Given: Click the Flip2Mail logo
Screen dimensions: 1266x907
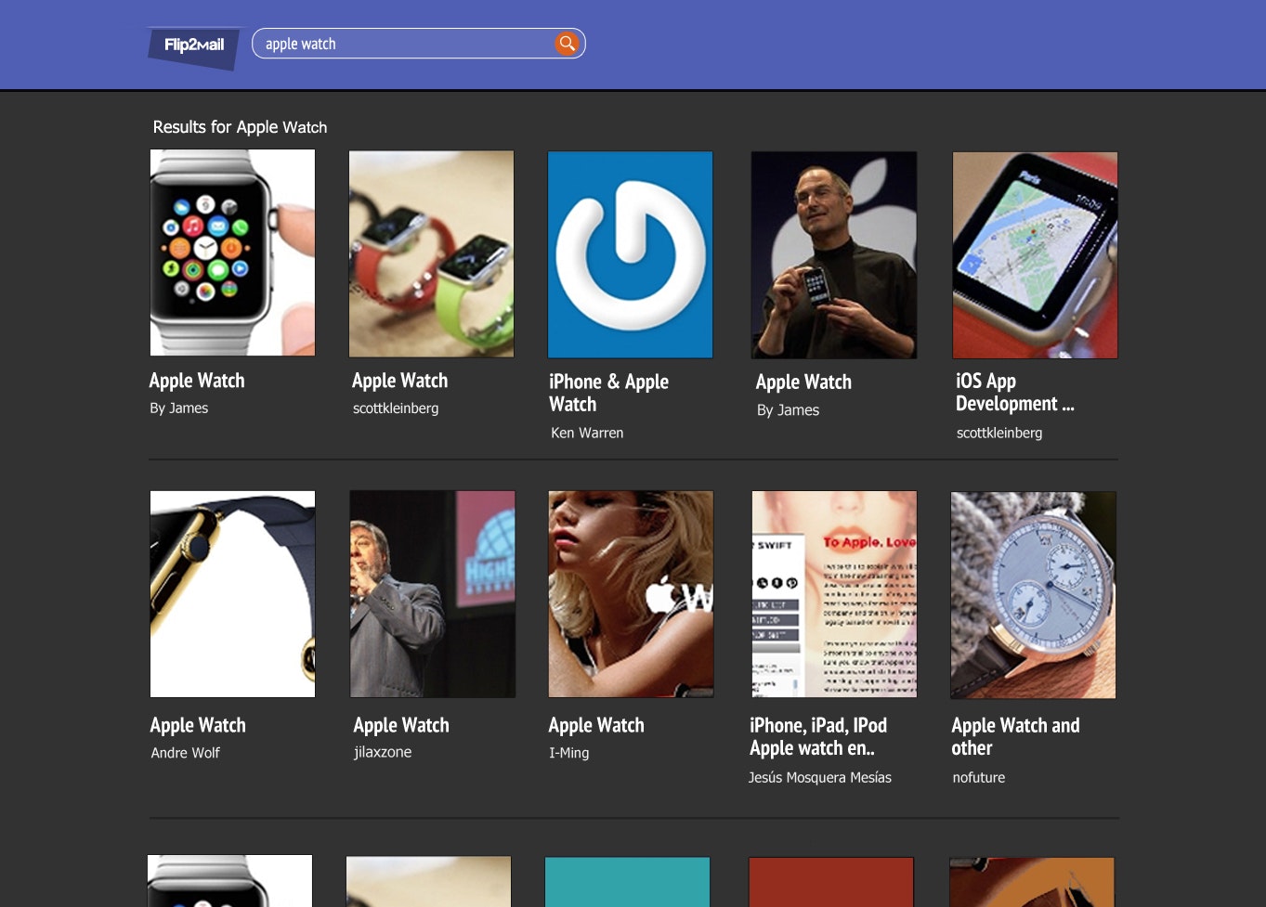Looking at the screenshot, I should [x=194, y=47].
